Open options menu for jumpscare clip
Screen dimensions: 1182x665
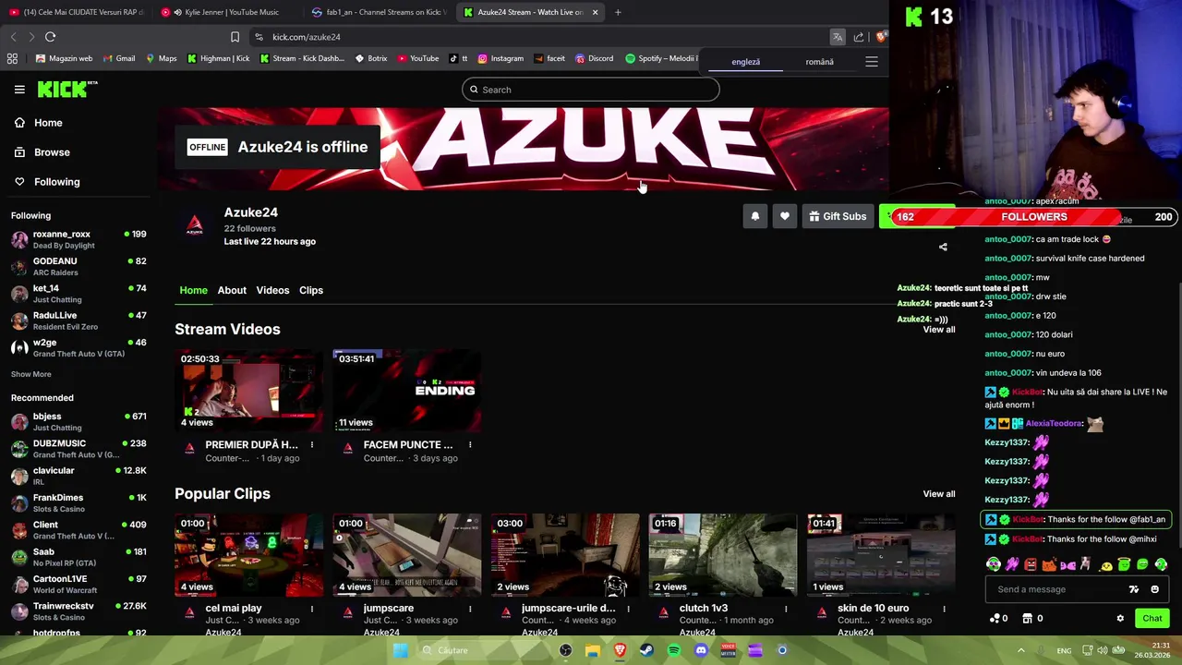[x=469, y=609]
